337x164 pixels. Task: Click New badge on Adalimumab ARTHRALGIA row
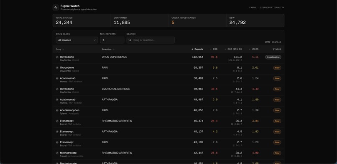pos(277,100)
